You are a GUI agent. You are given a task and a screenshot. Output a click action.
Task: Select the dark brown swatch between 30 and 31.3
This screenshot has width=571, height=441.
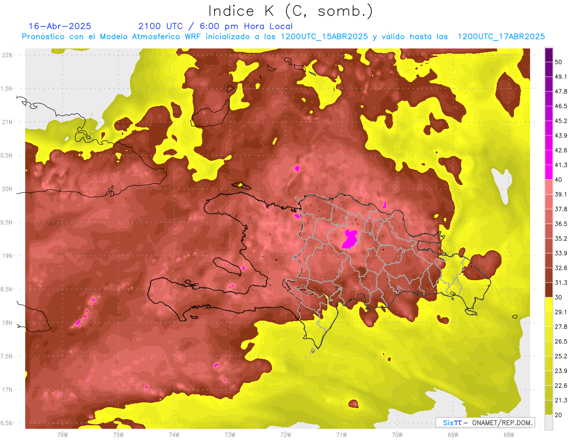pyautogui.click(x=549, y=290)
